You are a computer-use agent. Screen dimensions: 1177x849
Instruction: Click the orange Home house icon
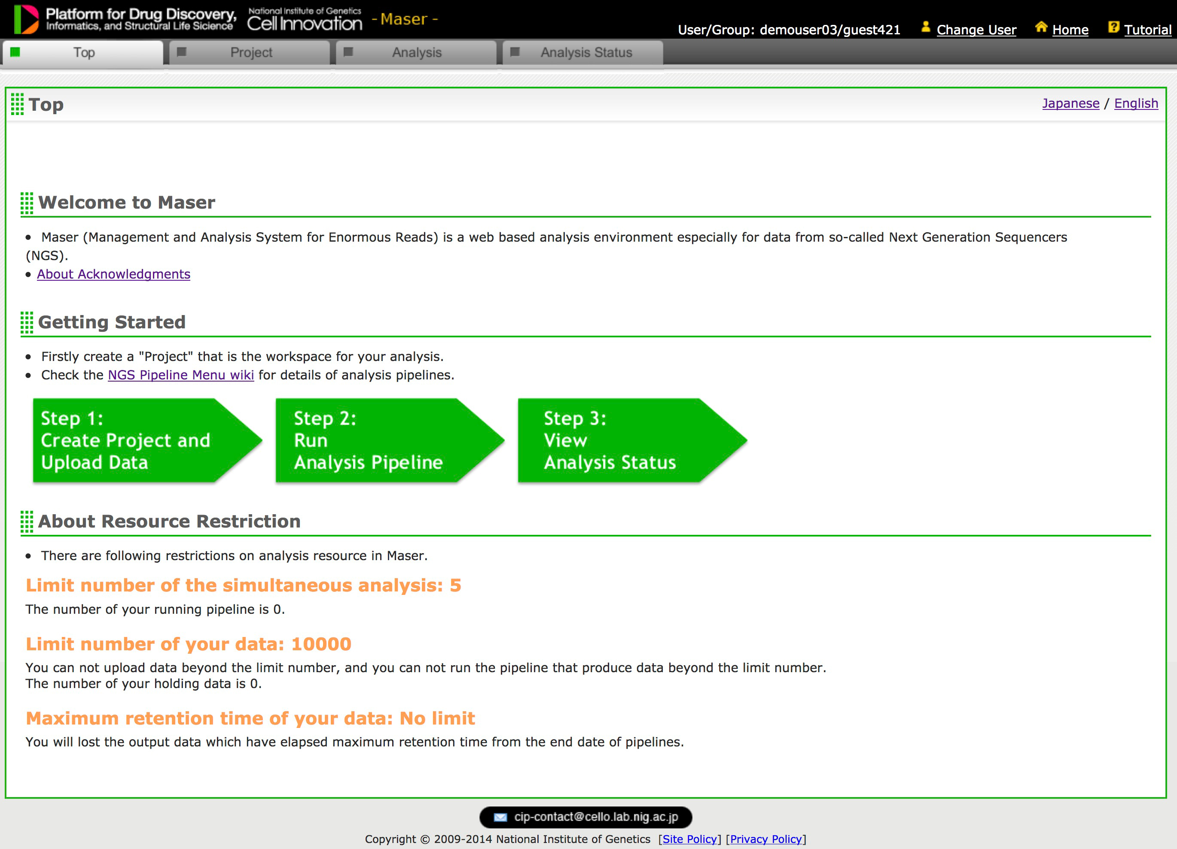[x=1041, y=27]
